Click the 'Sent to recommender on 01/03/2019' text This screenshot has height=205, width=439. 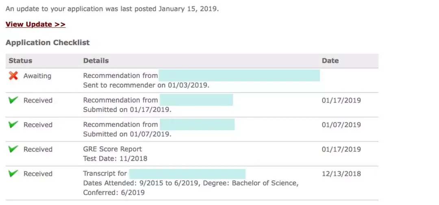click(x=146, y=85)
